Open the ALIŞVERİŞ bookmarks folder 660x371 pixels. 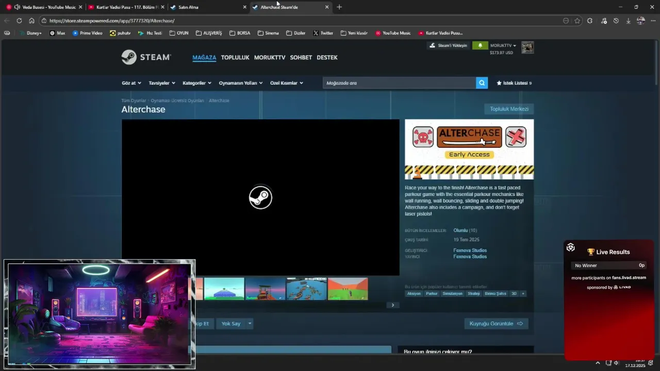208,33
